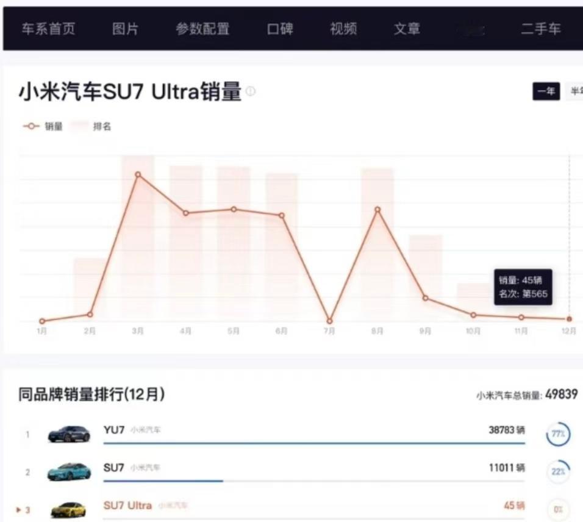Click the 45辆 sales figure for SU7 Ultra
Viewport: 583px width, 522px height.
[516, 506]
